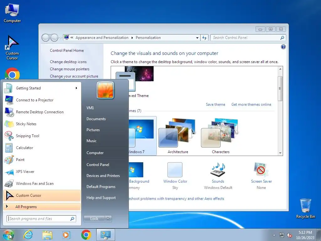Open Remote Desktop Connection

(x=42, y=112)
